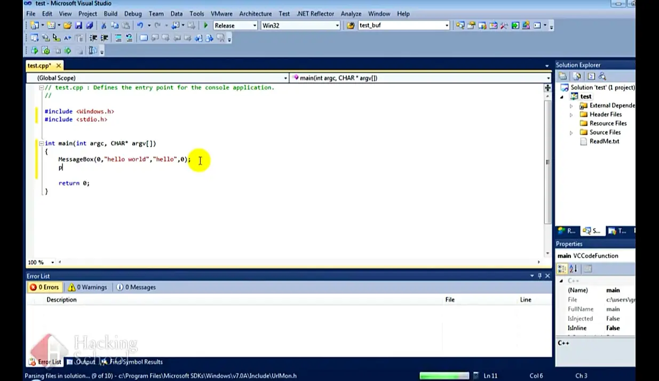Toggle a bookmark on the current line
This screenshot has width=659, height=381.
(x=144, y=38)
